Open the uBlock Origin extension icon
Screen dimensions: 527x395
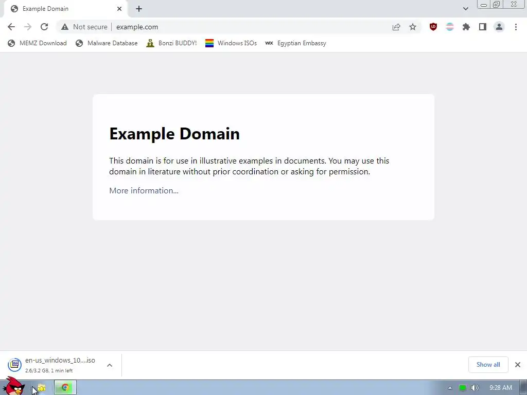(433, 27)
